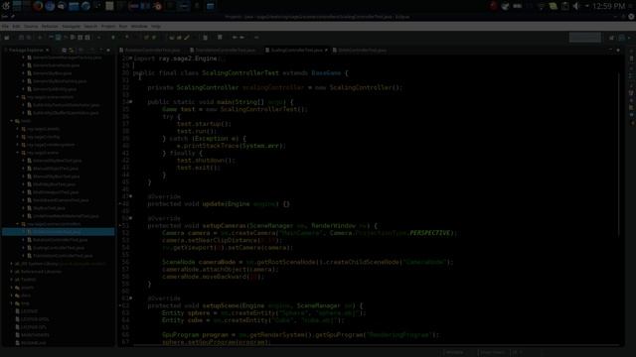The width and height of the screenshot is (636, 357).
Task: Expand the JRE System Library node
Action: pyautogui.click(x=12, y=264)
